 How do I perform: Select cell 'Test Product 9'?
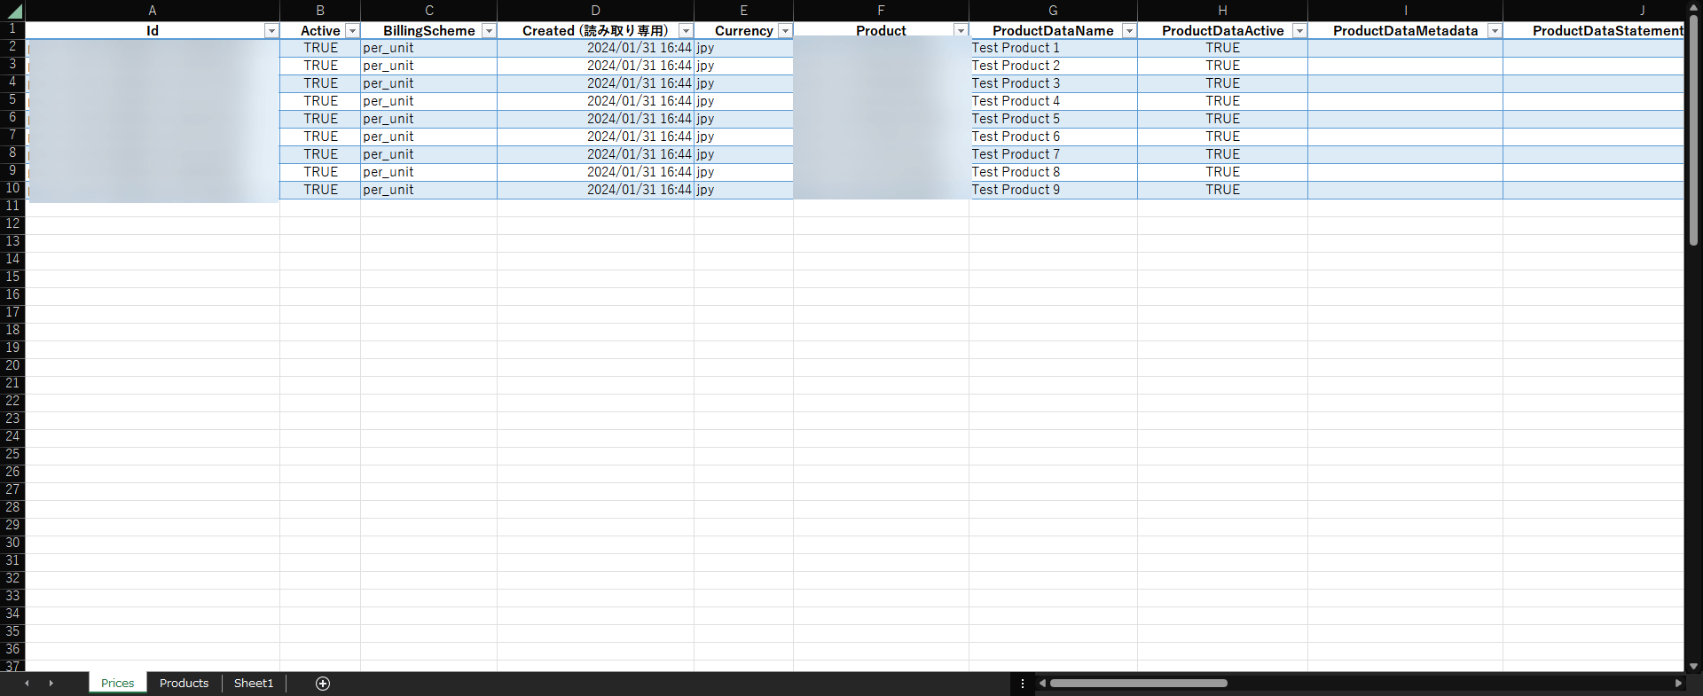[x=1053, y=190]
